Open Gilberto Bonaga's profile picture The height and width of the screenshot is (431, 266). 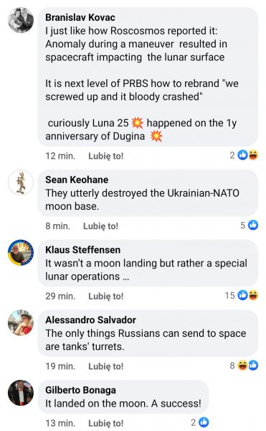click(21, 392)
